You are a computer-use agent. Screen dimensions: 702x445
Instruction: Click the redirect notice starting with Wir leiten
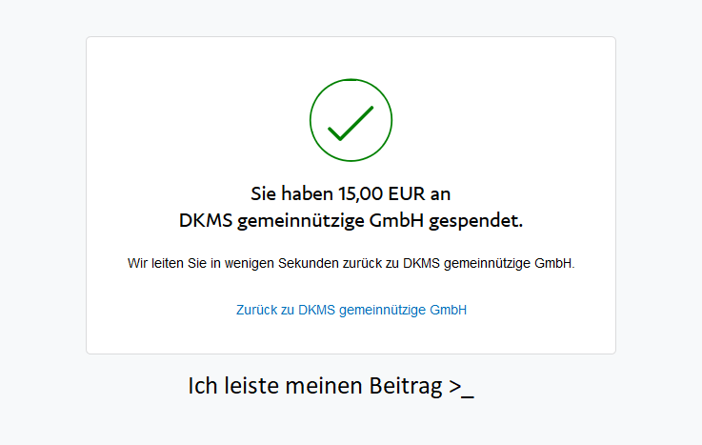(351, 263)
